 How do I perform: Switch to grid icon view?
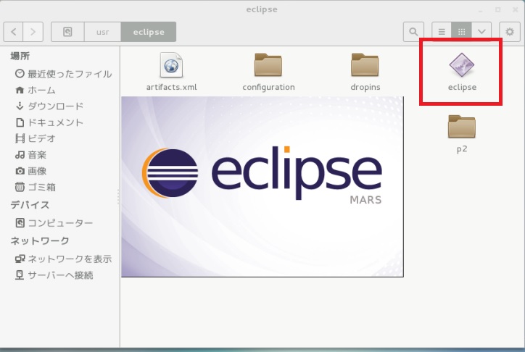(461, 32)
